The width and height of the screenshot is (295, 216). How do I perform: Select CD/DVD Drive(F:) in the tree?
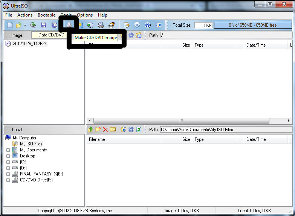pos(36,180)
